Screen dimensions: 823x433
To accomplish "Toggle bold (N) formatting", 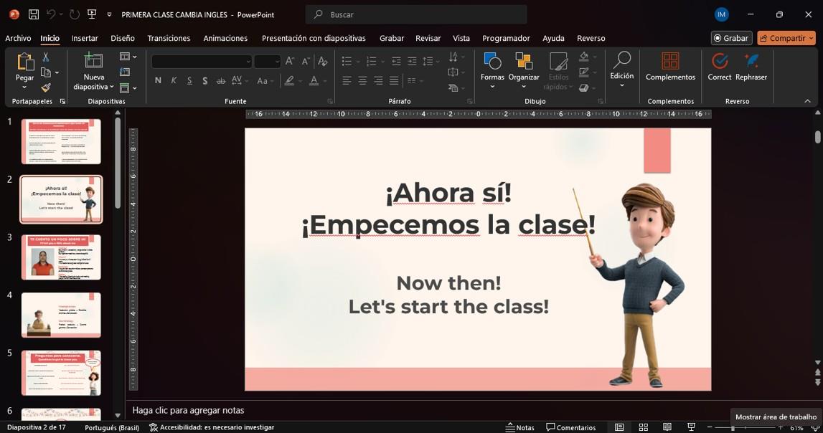I will (158, 81).
